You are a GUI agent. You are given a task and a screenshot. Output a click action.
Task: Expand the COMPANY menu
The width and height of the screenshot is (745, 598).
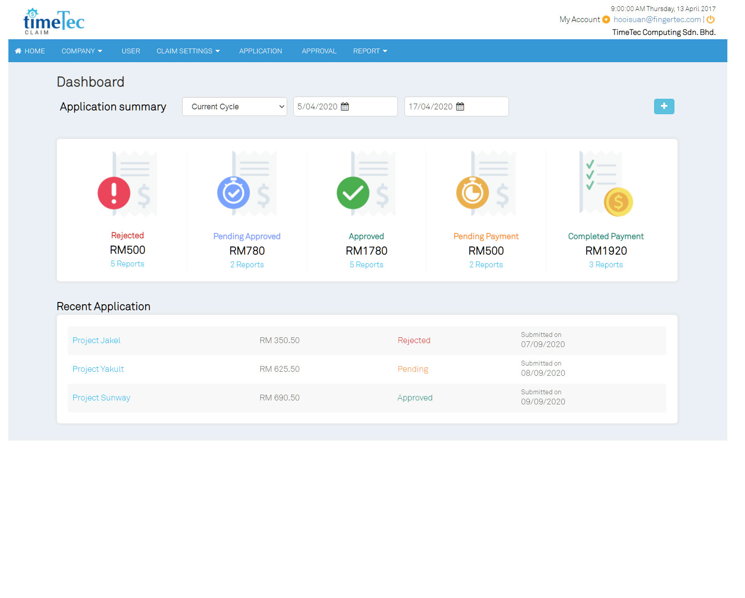coord(82,51)
